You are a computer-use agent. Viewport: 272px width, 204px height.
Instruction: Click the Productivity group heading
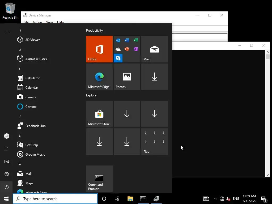(94, 31)
